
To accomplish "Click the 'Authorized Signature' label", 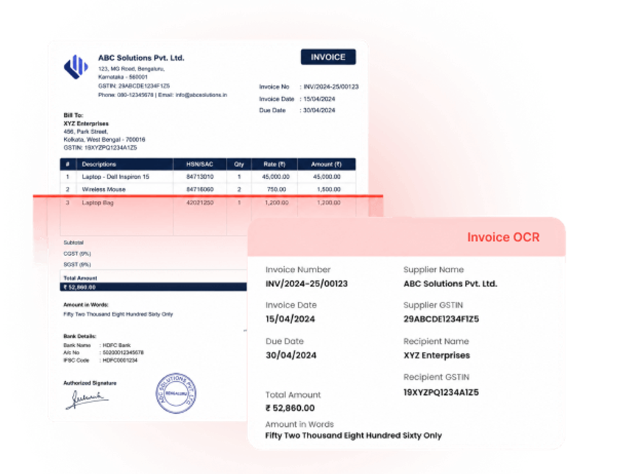I will pos(90,383).
